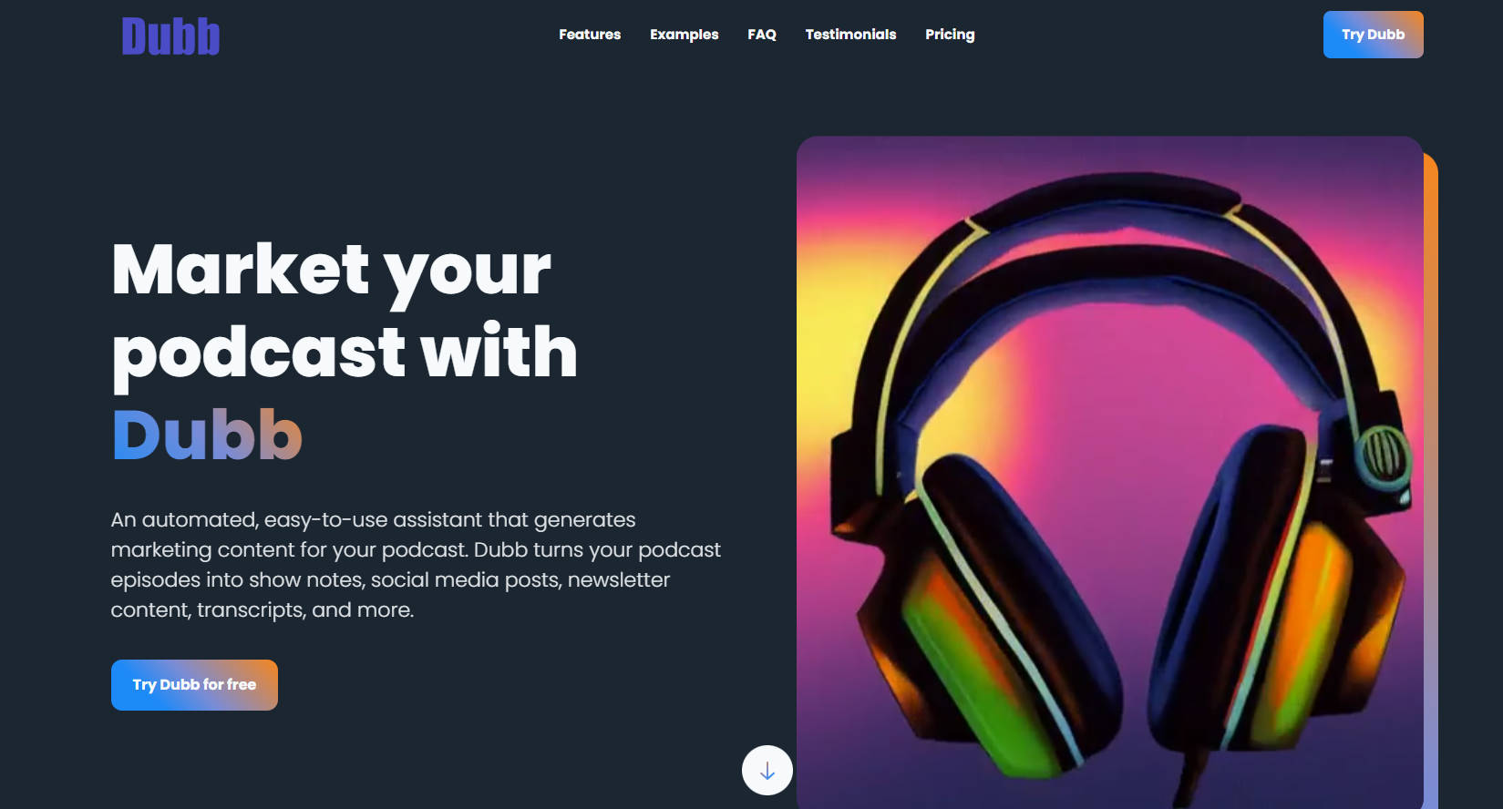1503x809 pixels.
Task: Click the Try Dubb for free button
Action: [x=194, y=685]
